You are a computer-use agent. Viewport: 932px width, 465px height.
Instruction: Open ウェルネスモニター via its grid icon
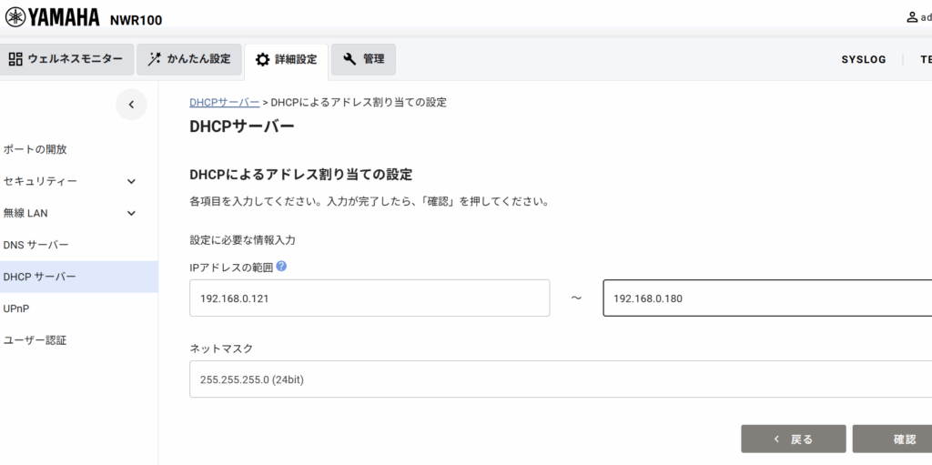pyautogui.click(x=15, y=59)
